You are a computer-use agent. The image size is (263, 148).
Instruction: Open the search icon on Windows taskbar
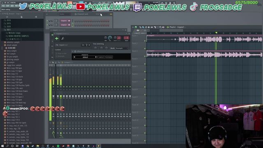tap(7, 146)
